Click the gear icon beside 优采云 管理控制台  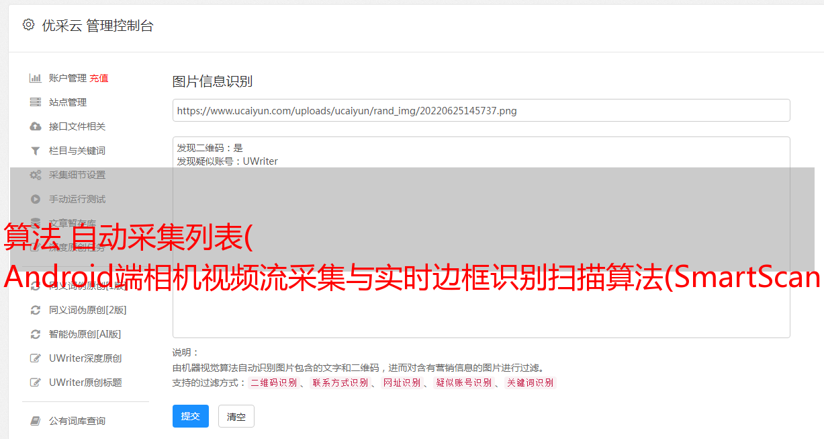pyautogui.click(x=28, y=25)
